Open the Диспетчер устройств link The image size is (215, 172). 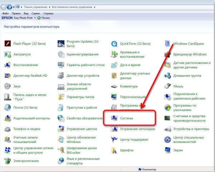point(83,76)
